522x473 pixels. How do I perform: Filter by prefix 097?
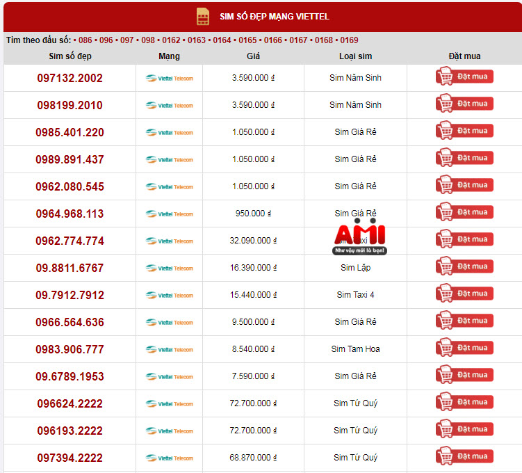(x=127, y=40)
